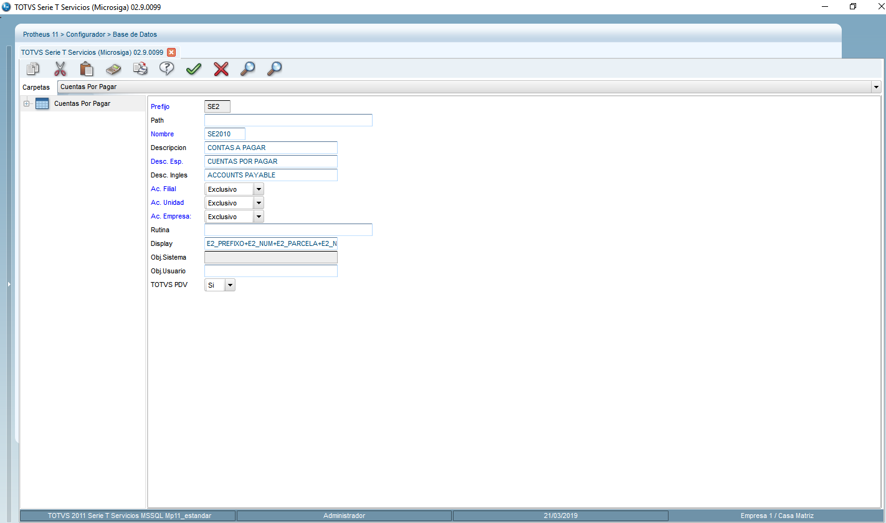Select the Cuentas Por Pagar table icon in tree
Image resolution: width=886 pixels, height=523 pixels.
click(42, 104)
